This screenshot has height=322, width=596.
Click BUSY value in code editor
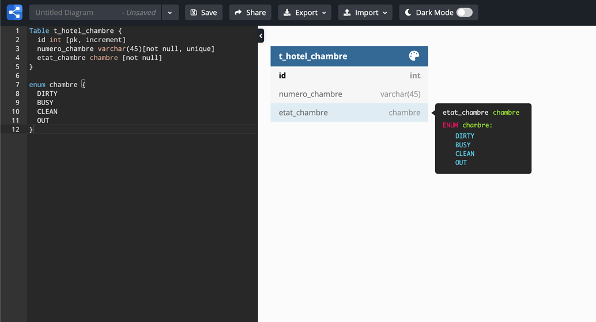point(45,103)
